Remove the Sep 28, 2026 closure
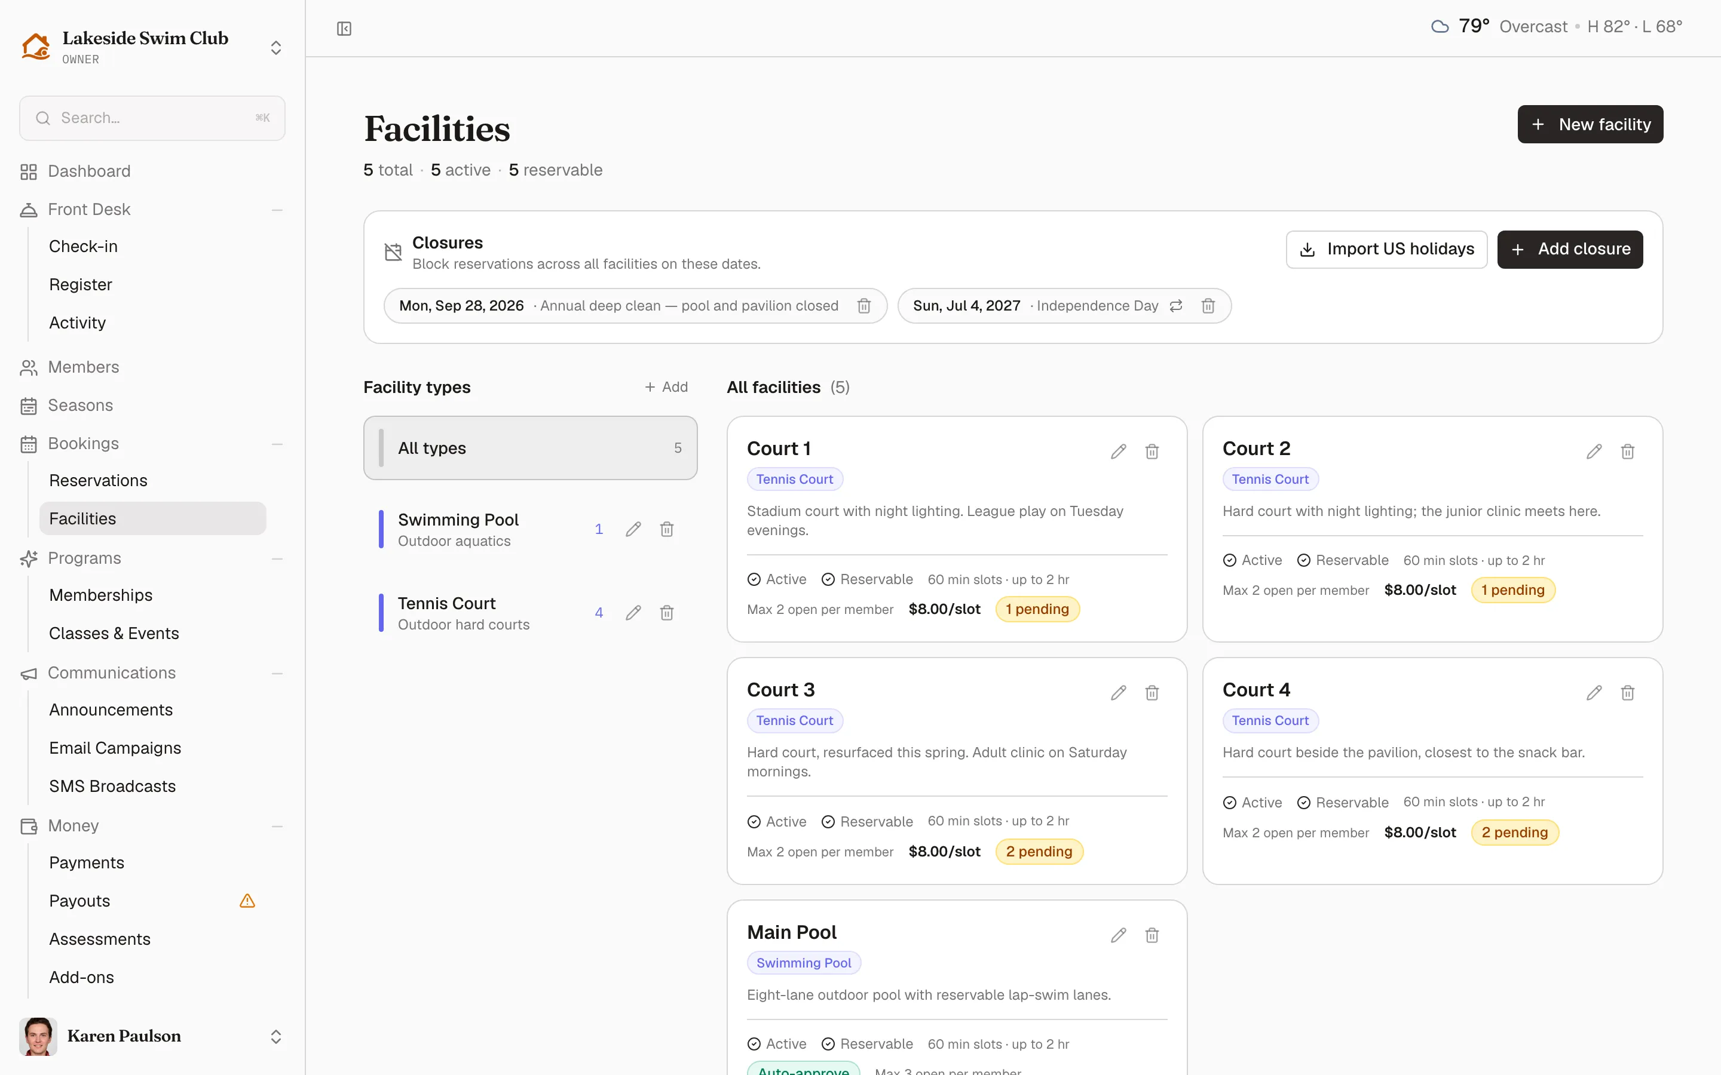The width and height of the screenshot is (1721, 1075). 864,306
